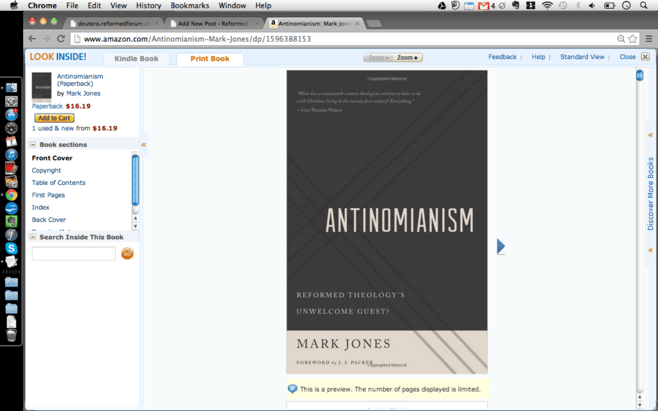The image size is (658, 411).
Task: Go back using browser back arrow
Action: (x=32, y=39)
